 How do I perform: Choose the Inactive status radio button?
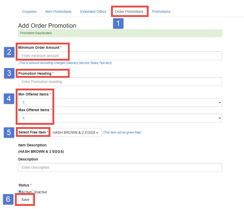[33, 192]
